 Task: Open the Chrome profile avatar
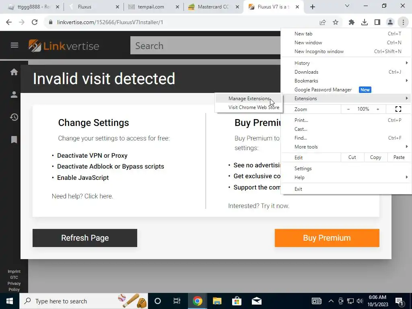[390, 23]
